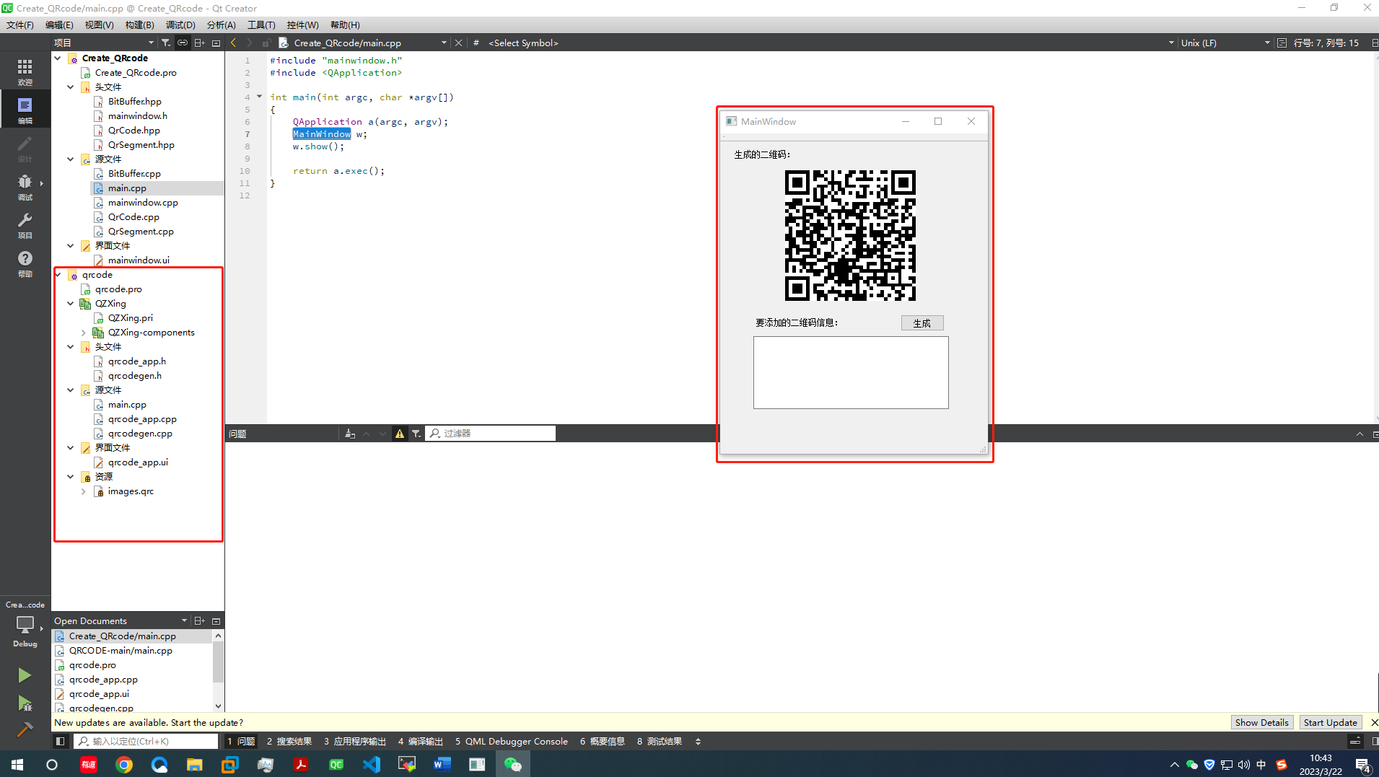The height and width of the screenshot is (777, 1379).
Task: Click the locator input (Ctrl+K)
Action: (146, 741)
